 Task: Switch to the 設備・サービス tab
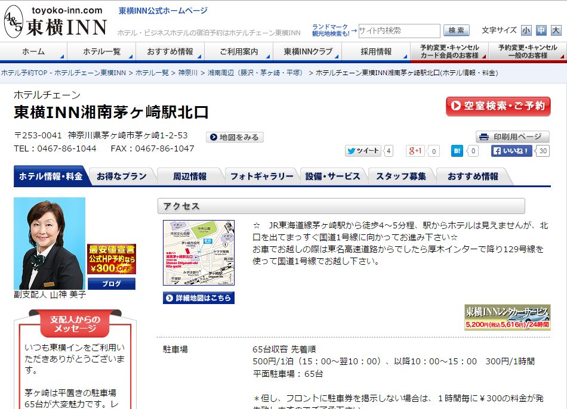coord(332,176)
